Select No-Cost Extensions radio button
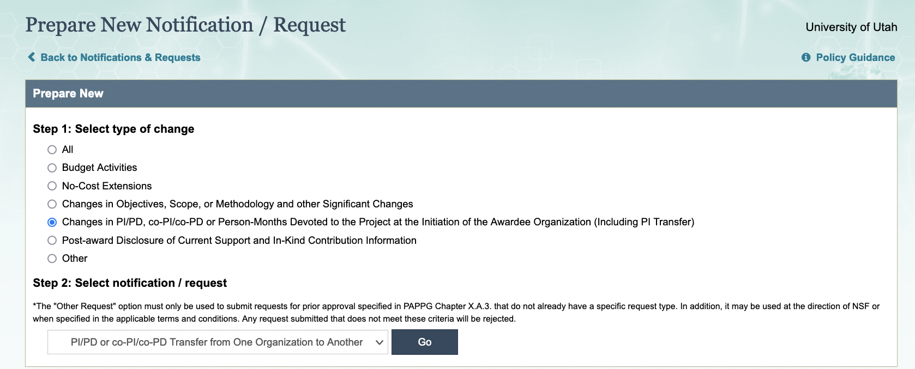915x369 pixels. (x=52, y=186)
